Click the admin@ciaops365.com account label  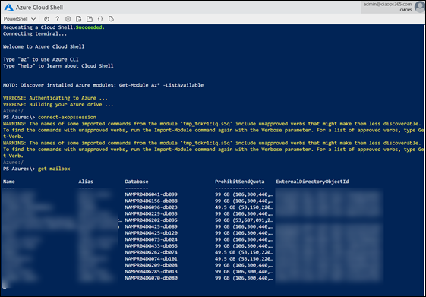387,4
